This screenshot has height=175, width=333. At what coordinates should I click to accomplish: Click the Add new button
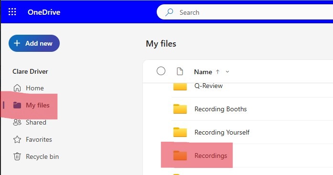tap(34, 43)
